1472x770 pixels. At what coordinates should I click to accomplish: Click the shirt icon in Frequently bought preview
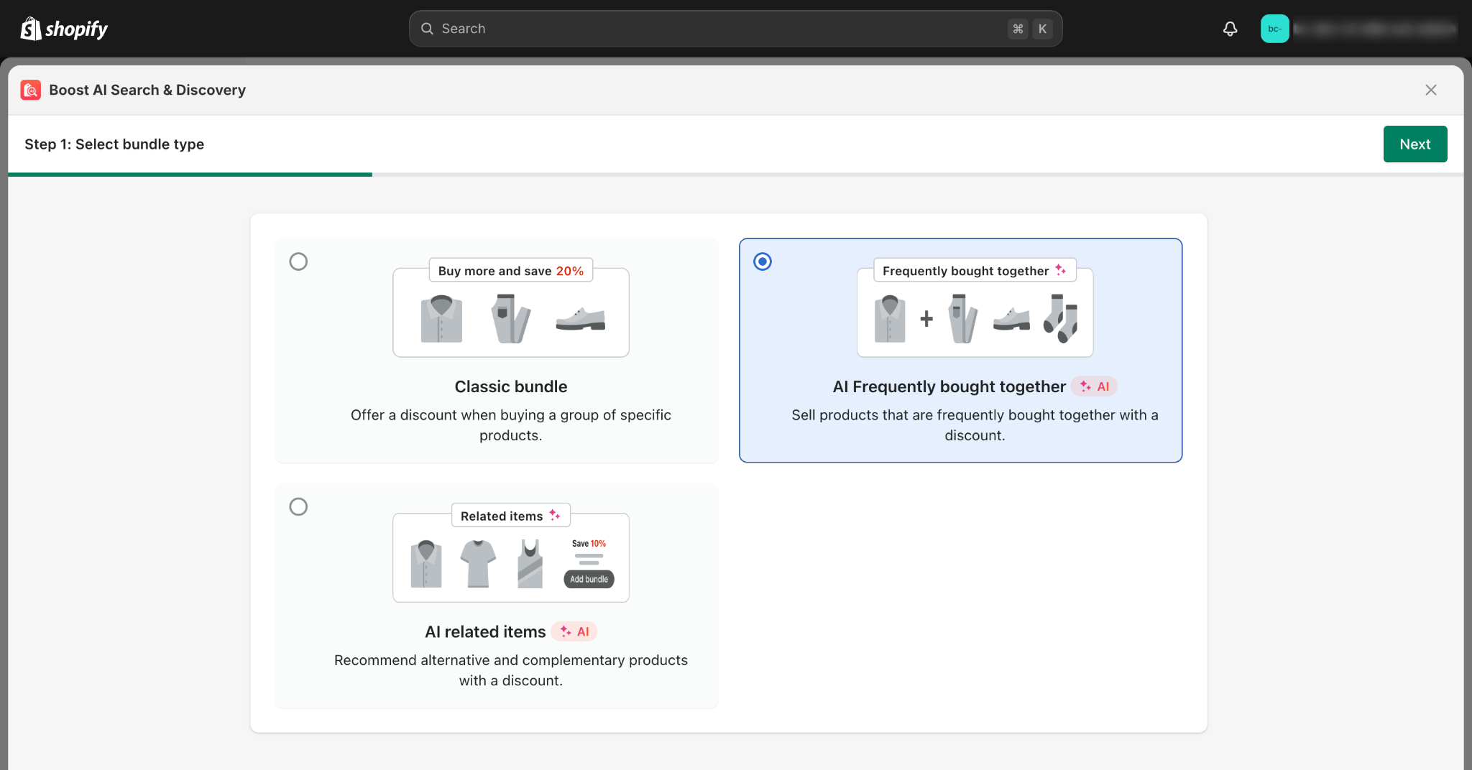[x=890, y=319]
